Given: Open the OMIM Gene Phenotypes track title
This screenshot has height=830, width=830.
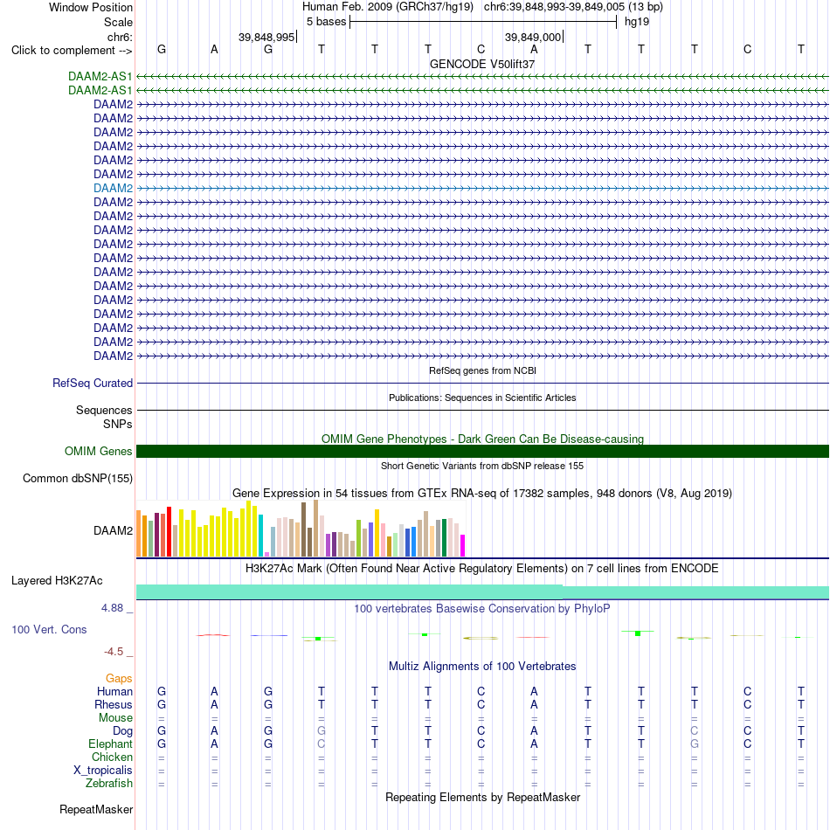Looking at the screenshot, I should pos(482,439).
